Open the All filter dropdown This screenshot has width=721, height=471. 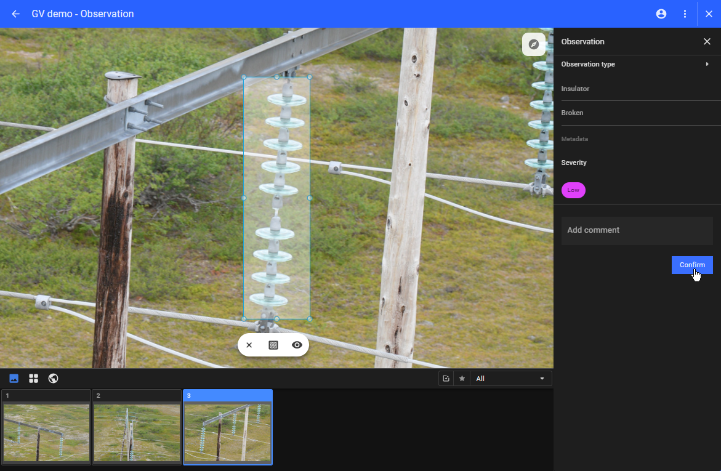pyautogui.click(x=510, y=379)
